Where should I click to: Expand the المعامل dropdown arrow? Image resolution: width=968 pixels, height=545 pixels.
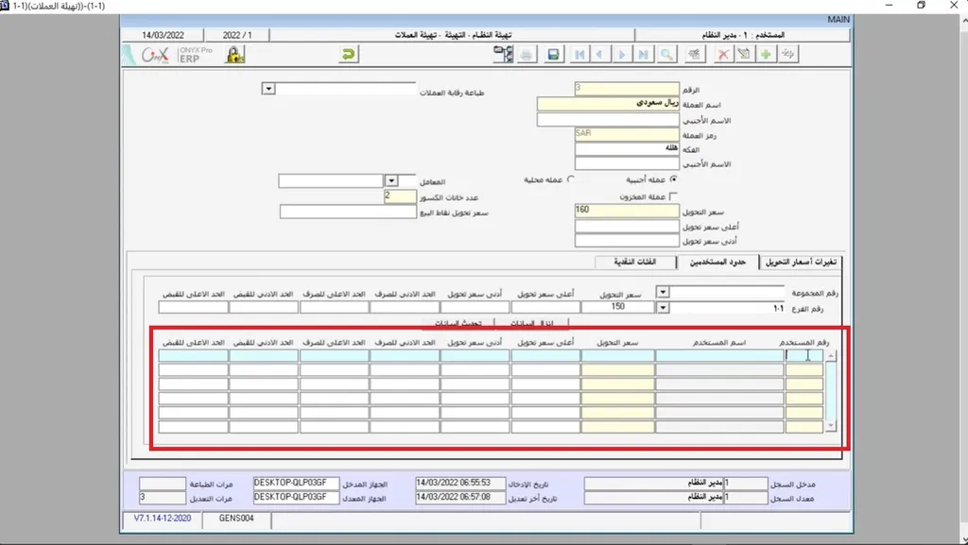391,179
